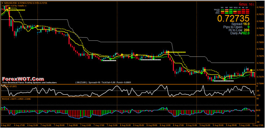Click the large 0.72735 price label
The image size is (265, 128).
[234, 18]
